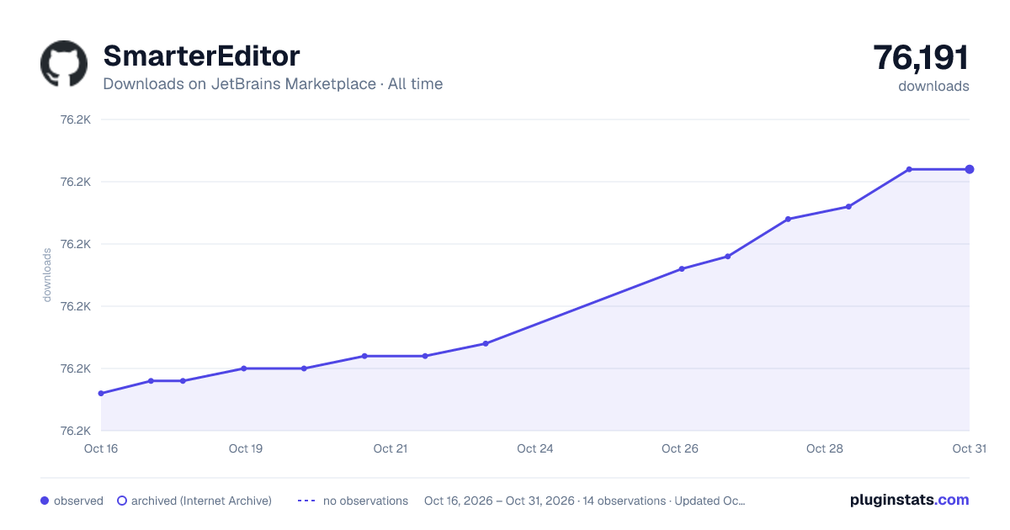This screenshot has width=1010, height=530.
Task: Click the date range and observations text
Action: coord(584,501)
